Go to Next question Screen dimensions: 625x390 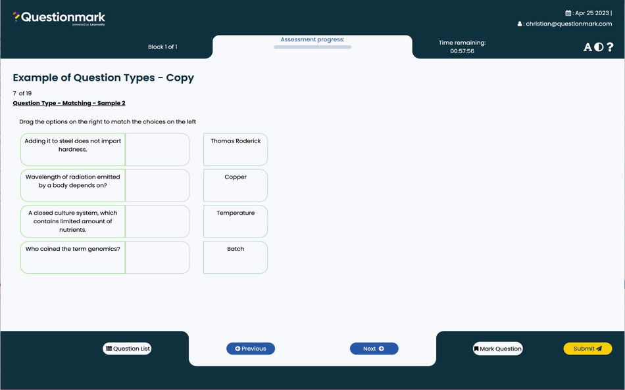pos(374,349)
